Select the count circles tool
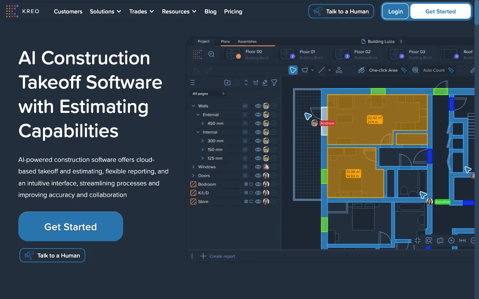Viewport: 479px width, 299px height. click(x=339, y=70)
